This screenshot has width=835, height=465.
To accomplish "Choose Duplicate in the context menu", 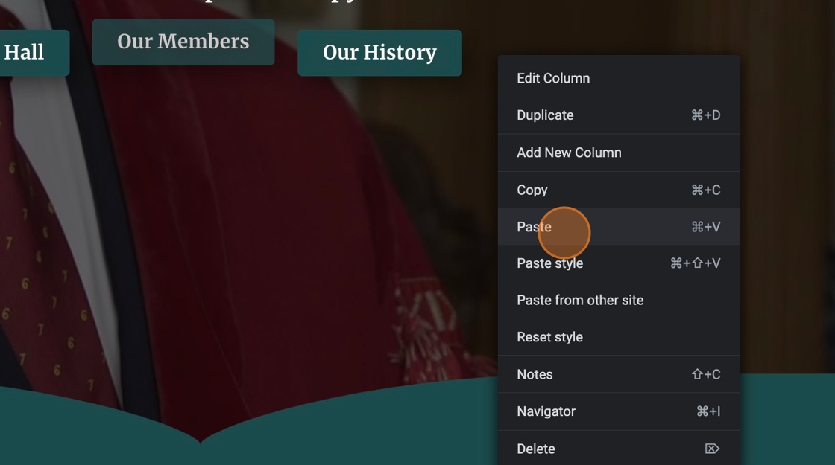I will [x=619, y=115].
